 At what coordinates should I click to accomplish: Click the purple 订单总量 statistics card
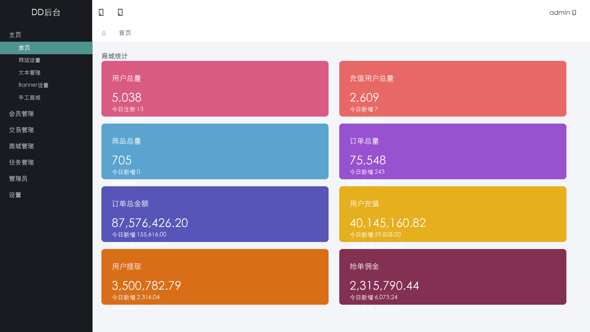[453, 152]
